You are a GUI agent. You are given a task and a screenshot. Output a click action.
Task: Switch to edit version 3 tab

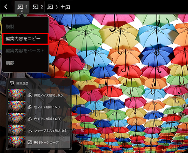tap(52, 7)
